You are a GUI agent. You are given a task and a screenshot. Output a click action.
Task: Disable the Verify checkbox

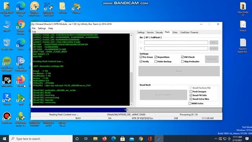[x=141, y=62]
